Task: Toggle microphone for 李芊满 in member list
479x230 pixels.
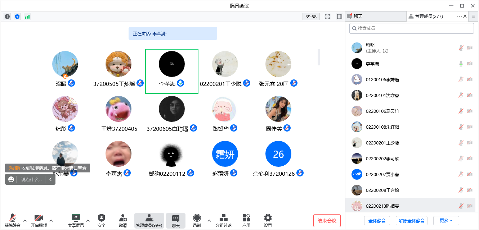Action: click(461, 64)
